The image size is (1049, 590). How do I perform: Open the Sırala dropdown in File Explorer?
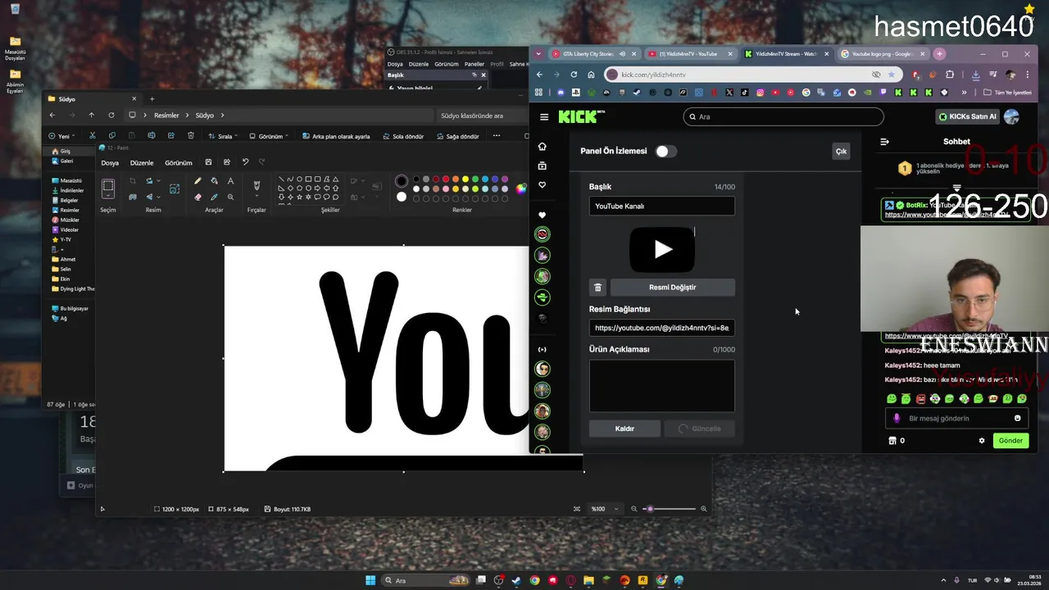[x=223, y=136]
